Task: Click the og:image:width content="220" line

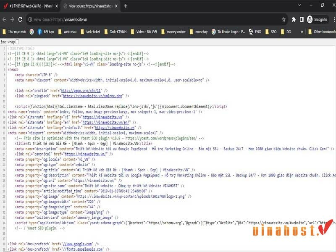Action: point(58,202)
